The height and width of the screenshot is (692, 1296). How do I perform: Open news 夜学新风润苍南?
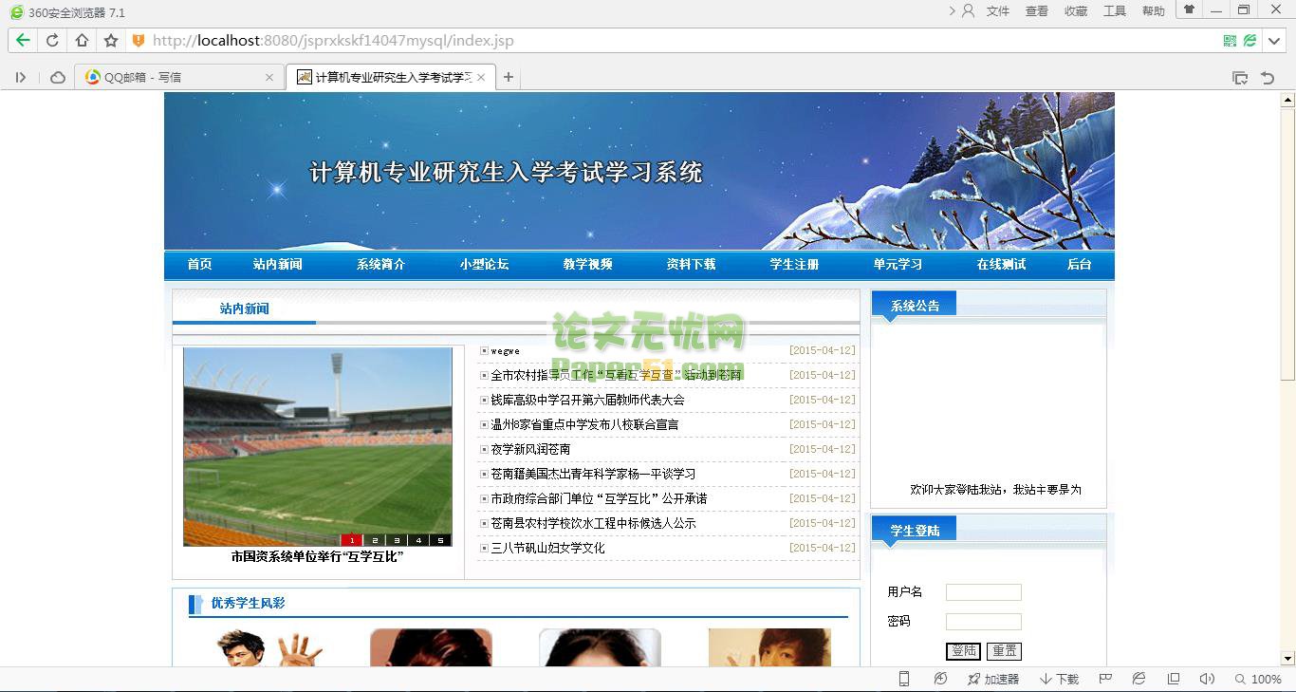[x=530, y=450]
